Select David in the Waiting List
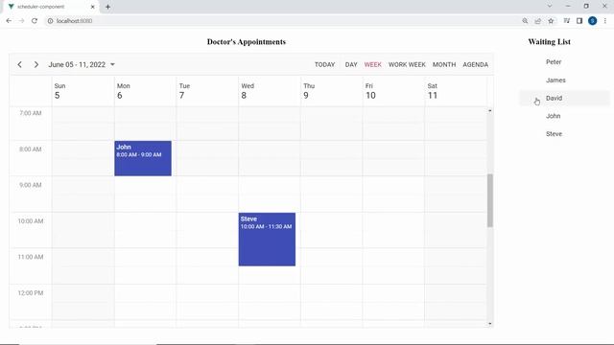The width and height of the screenshot is (614, 345). point(564,98)
